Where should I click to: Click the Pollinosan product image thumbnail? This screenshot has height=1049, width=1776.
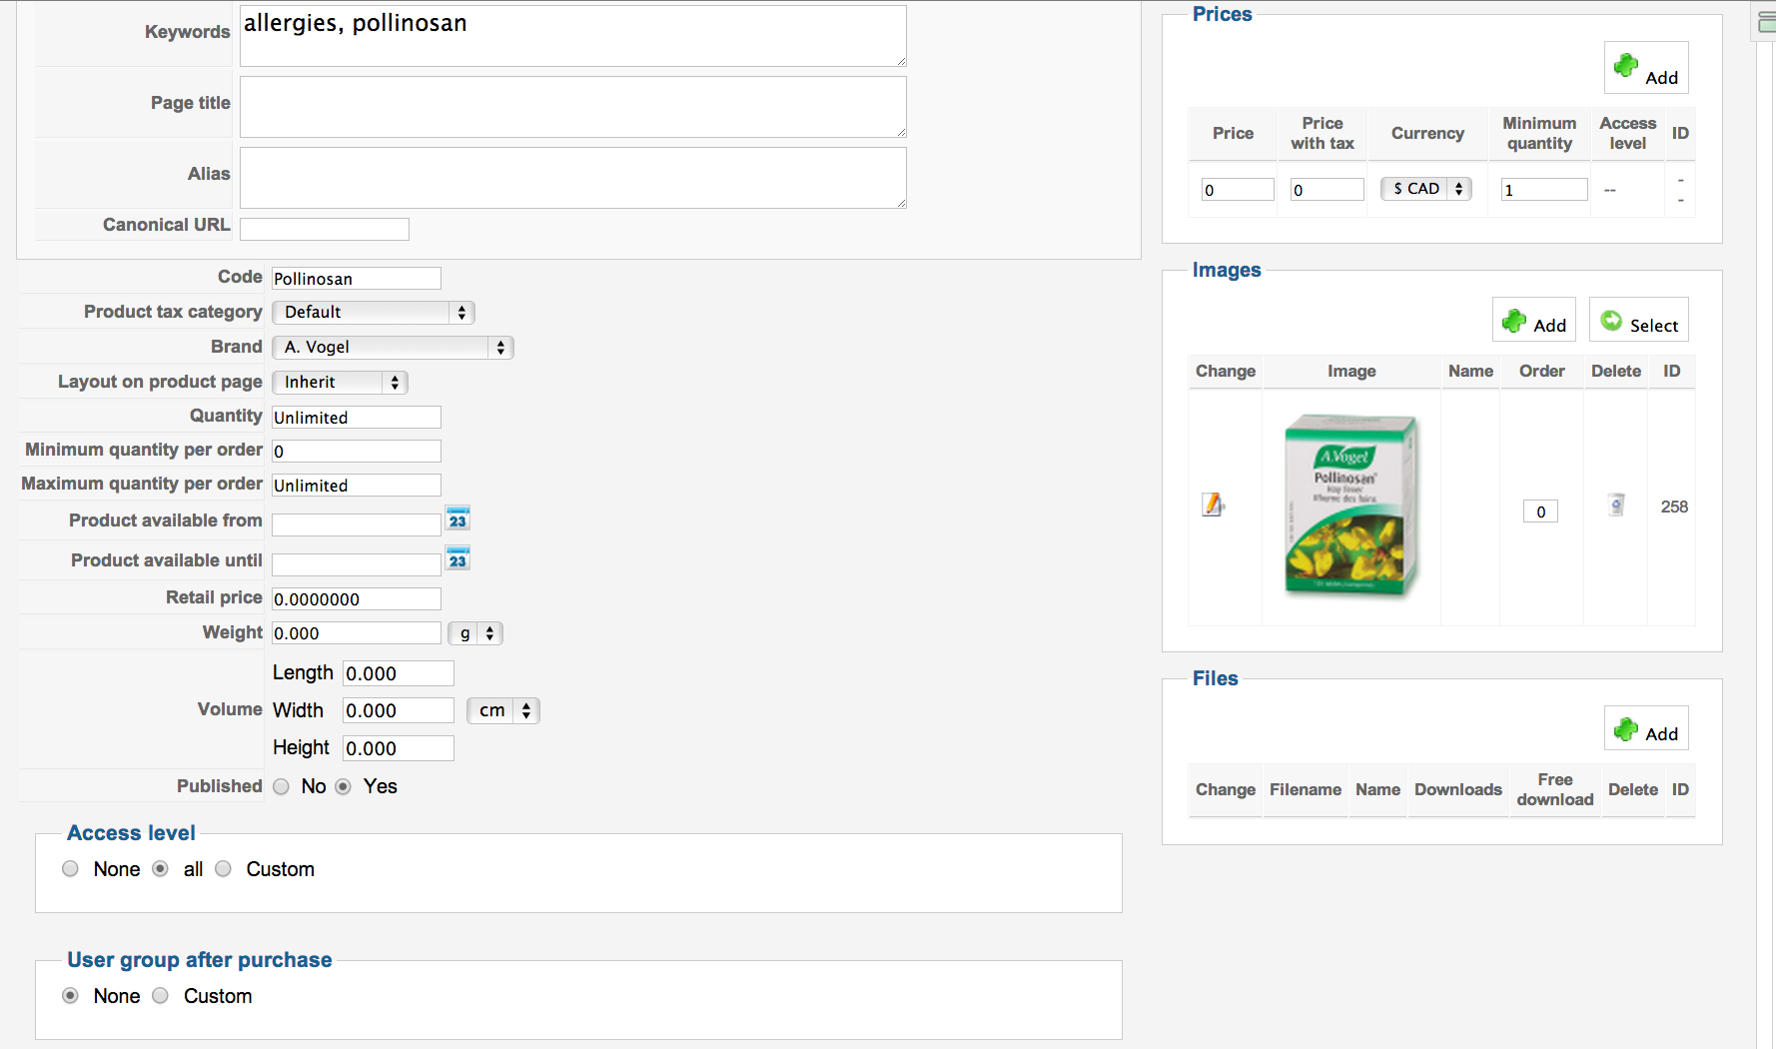[1351, 508]
